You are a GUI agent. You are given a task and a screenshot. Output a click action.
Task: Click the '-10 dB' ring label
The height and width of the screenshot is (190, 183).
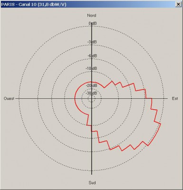91,68
